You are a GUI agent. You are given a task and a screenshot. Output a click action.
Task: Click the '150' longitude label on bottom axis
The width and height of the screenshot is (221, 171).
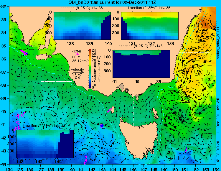click(x=175, y=169)
